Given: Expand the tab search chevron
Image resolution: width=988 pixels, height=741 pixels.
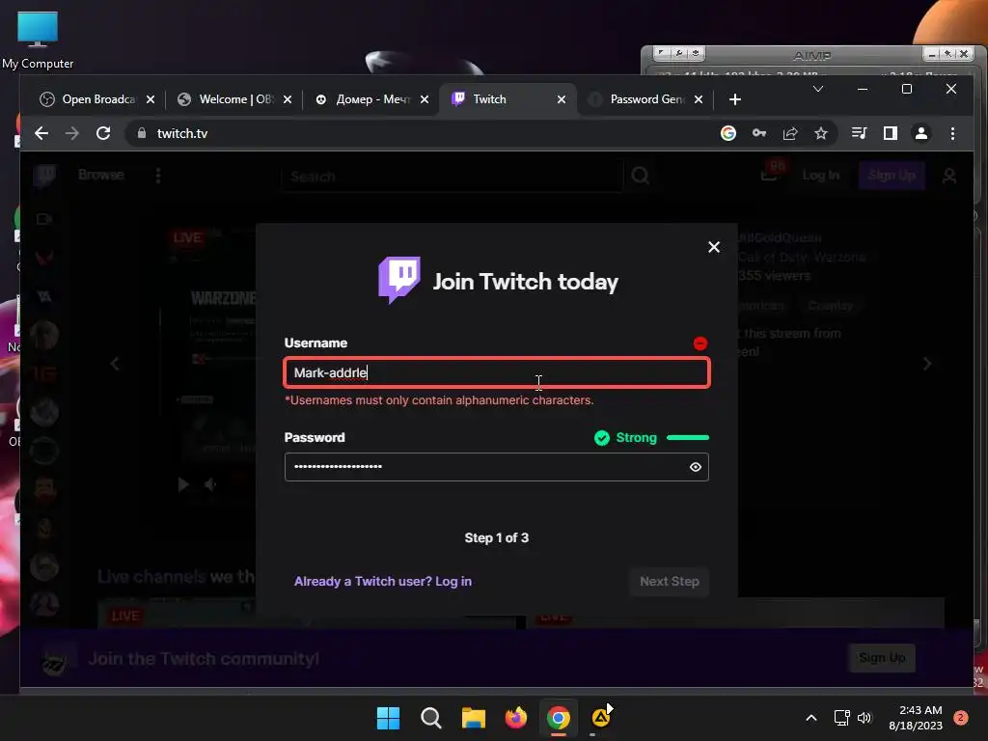Looking at the screenshot, I should [818, 89].
